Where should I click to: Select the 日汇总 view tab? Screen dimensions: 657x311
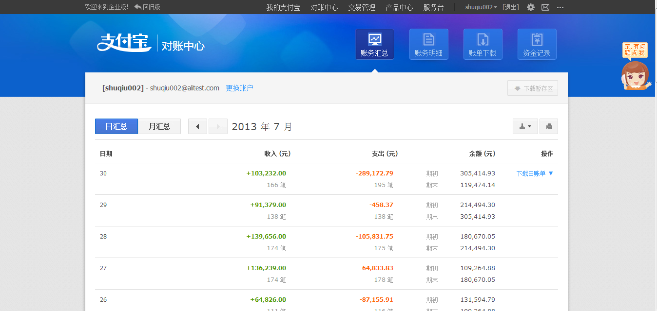pyautogui.click(x=116, y=126)
